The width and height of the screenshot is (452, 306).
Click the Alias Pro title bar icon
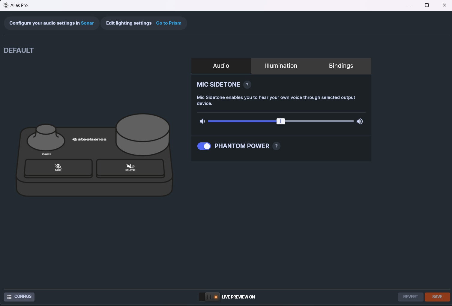pyautogui.click(x=5, y=5)
